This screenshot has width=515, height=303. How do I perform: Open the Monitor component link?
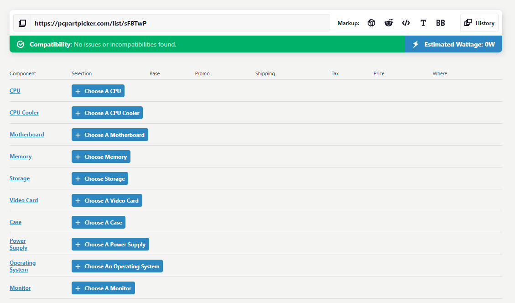click(x=20, y=288)
